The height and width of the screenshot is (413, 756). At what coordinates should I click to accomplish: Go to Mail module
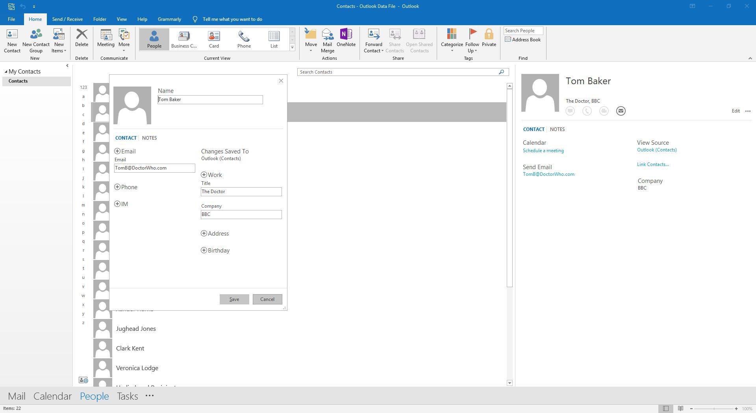click(17, 396)
